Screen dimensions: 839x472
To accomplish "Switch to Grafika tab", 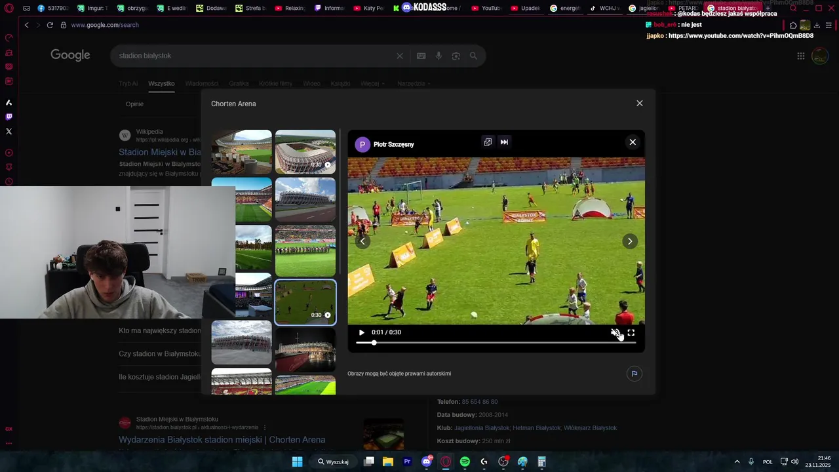I will pyautogui.click(x=239, y=84).
